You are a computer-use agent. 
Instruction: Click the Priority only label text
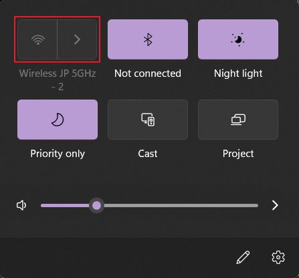58,154
